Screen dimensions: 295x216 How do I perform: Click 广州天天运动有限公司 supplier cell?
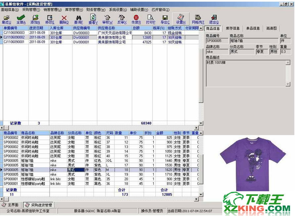pyautogui.click(x=114, y=33)
